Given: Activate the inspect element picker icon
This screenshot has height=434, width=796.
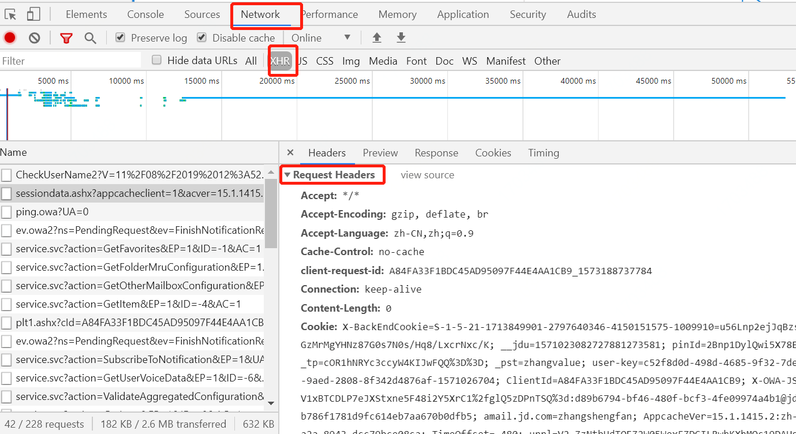Looking at the screenshot, I should click(x=10, y=14).
